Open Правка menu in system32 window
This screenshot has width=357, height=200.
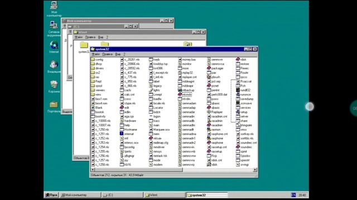coord(107,54)
